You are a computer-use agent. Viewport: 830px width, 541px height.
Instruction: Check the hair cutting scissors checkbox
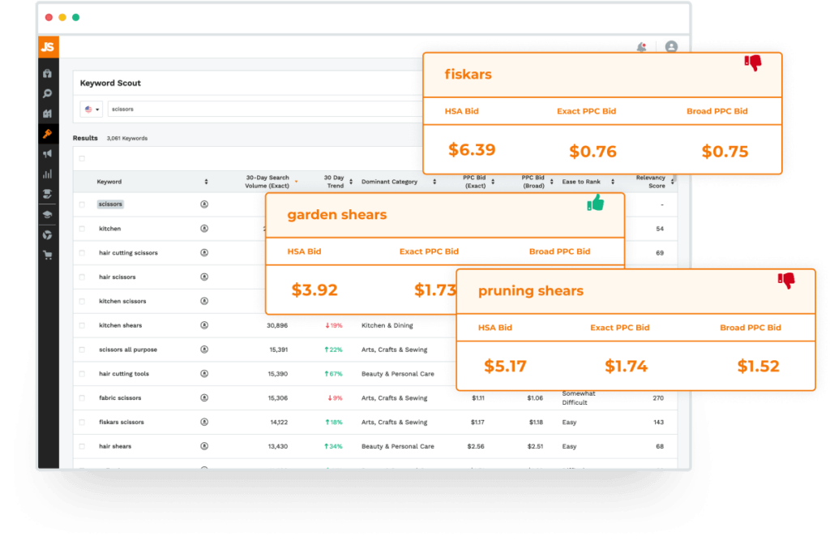82,253
